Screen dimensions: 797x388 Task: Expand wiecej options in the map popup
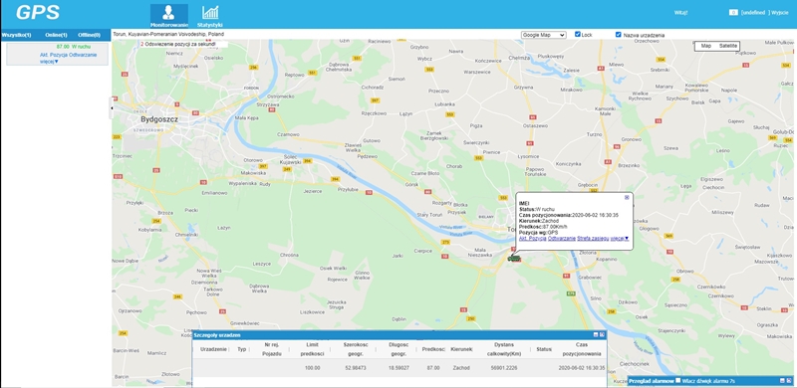click(620, 238)
